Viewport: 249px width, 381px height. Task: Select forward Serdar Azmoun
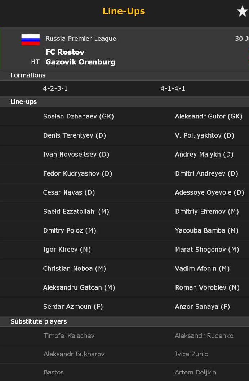pos(73,307)
